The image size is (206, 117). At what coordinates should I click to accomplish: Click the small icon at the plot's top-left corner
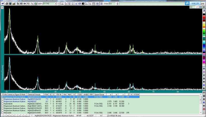coord(2,8)
